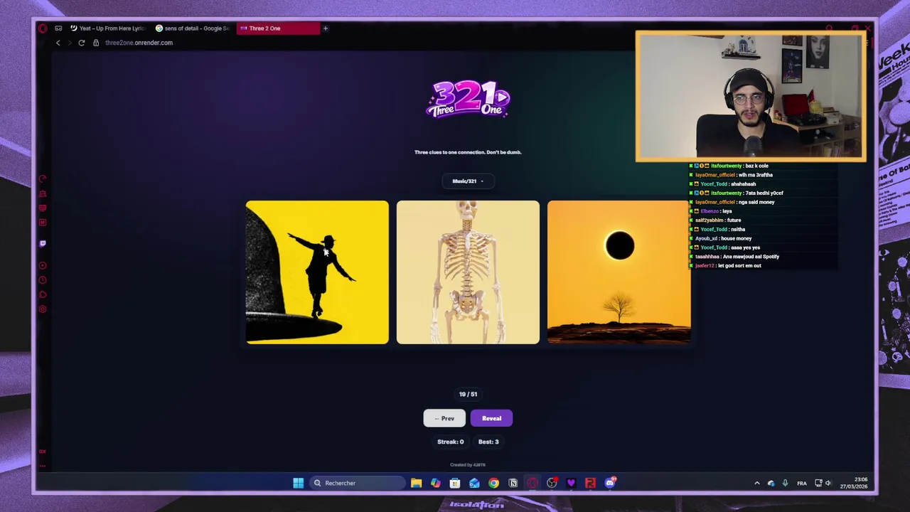
Task: Show hidden system tray icons
Action: pyautogui.click(x=756, y=483)
